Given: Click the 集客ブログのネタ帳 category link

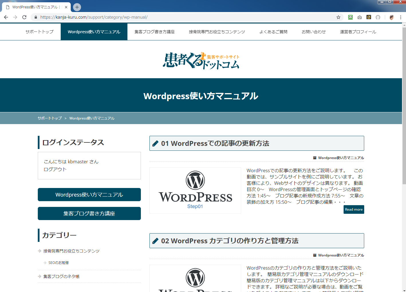Looking at the screenshot, I should (61, 277).
